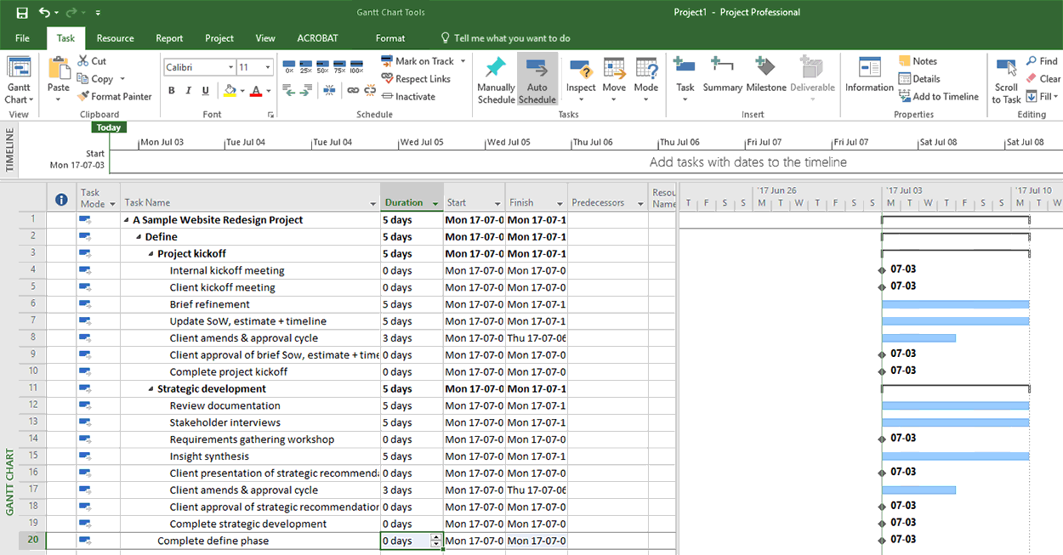Unlink the selected tasks
This screenshot has width=1063, height=555.
pos(368,91)
